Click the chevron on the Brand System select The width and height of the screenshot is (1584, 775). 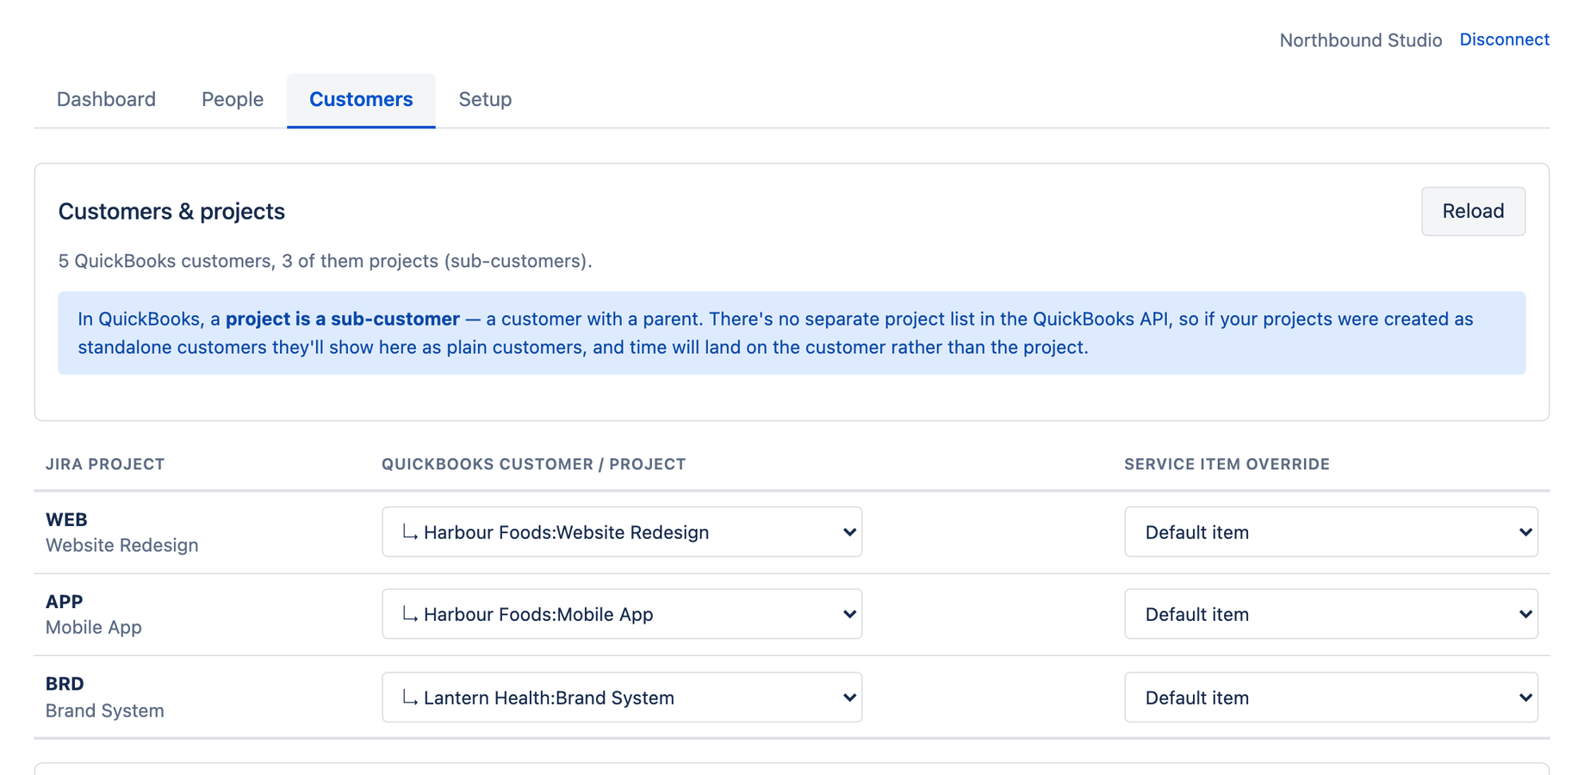pyautogui.click(x=849, y=697)
